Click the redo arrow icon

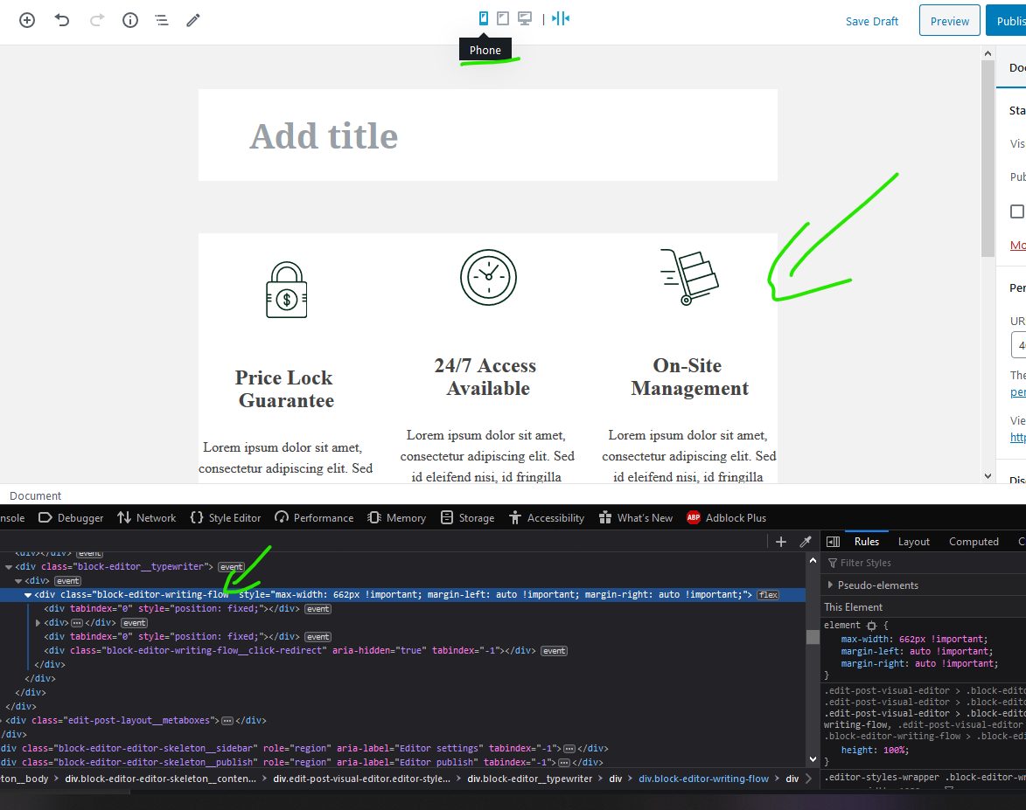(x=97, y=20)
